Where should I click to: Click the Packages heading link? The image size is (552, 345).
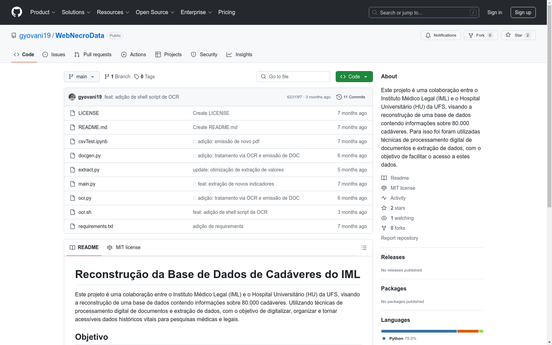coord(394,288)
